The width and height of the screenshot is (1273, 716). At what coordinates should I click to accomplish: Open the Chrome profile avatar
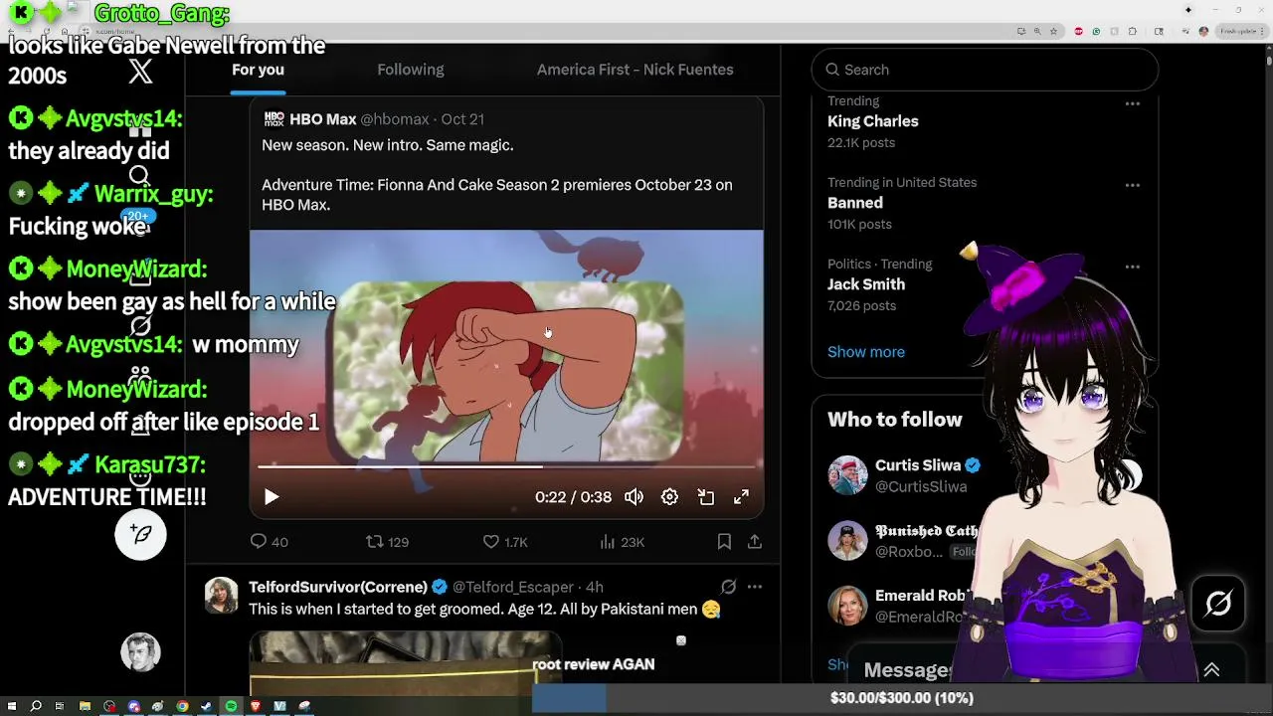click(x=1203, y=32)
